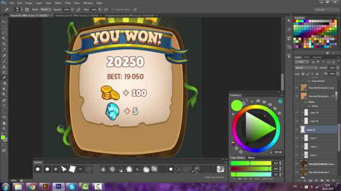This screenshot has width=341, height=191.
Task: Switch to the Channels tab
Action: 317,57
